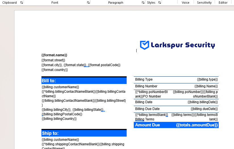Click the {{format.street}} placeholder
Screen dimensions: 234x149
(x=53, y=60)
